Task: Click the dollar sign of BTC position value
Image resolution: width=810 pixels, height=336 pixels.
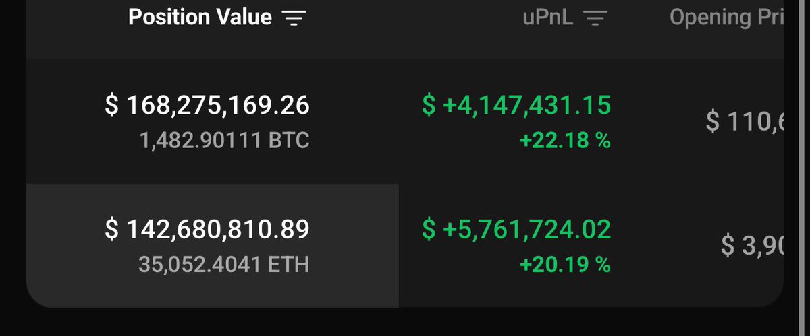Action: coord(112,105)
